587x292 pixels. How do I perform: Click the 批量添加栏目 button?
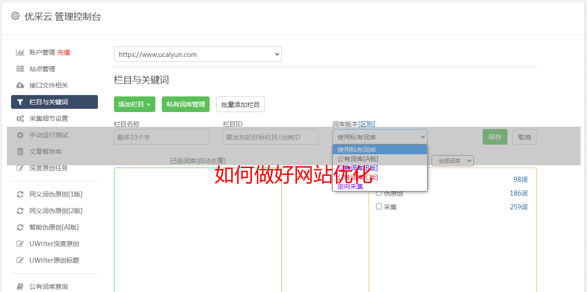(x=240, y=104)
